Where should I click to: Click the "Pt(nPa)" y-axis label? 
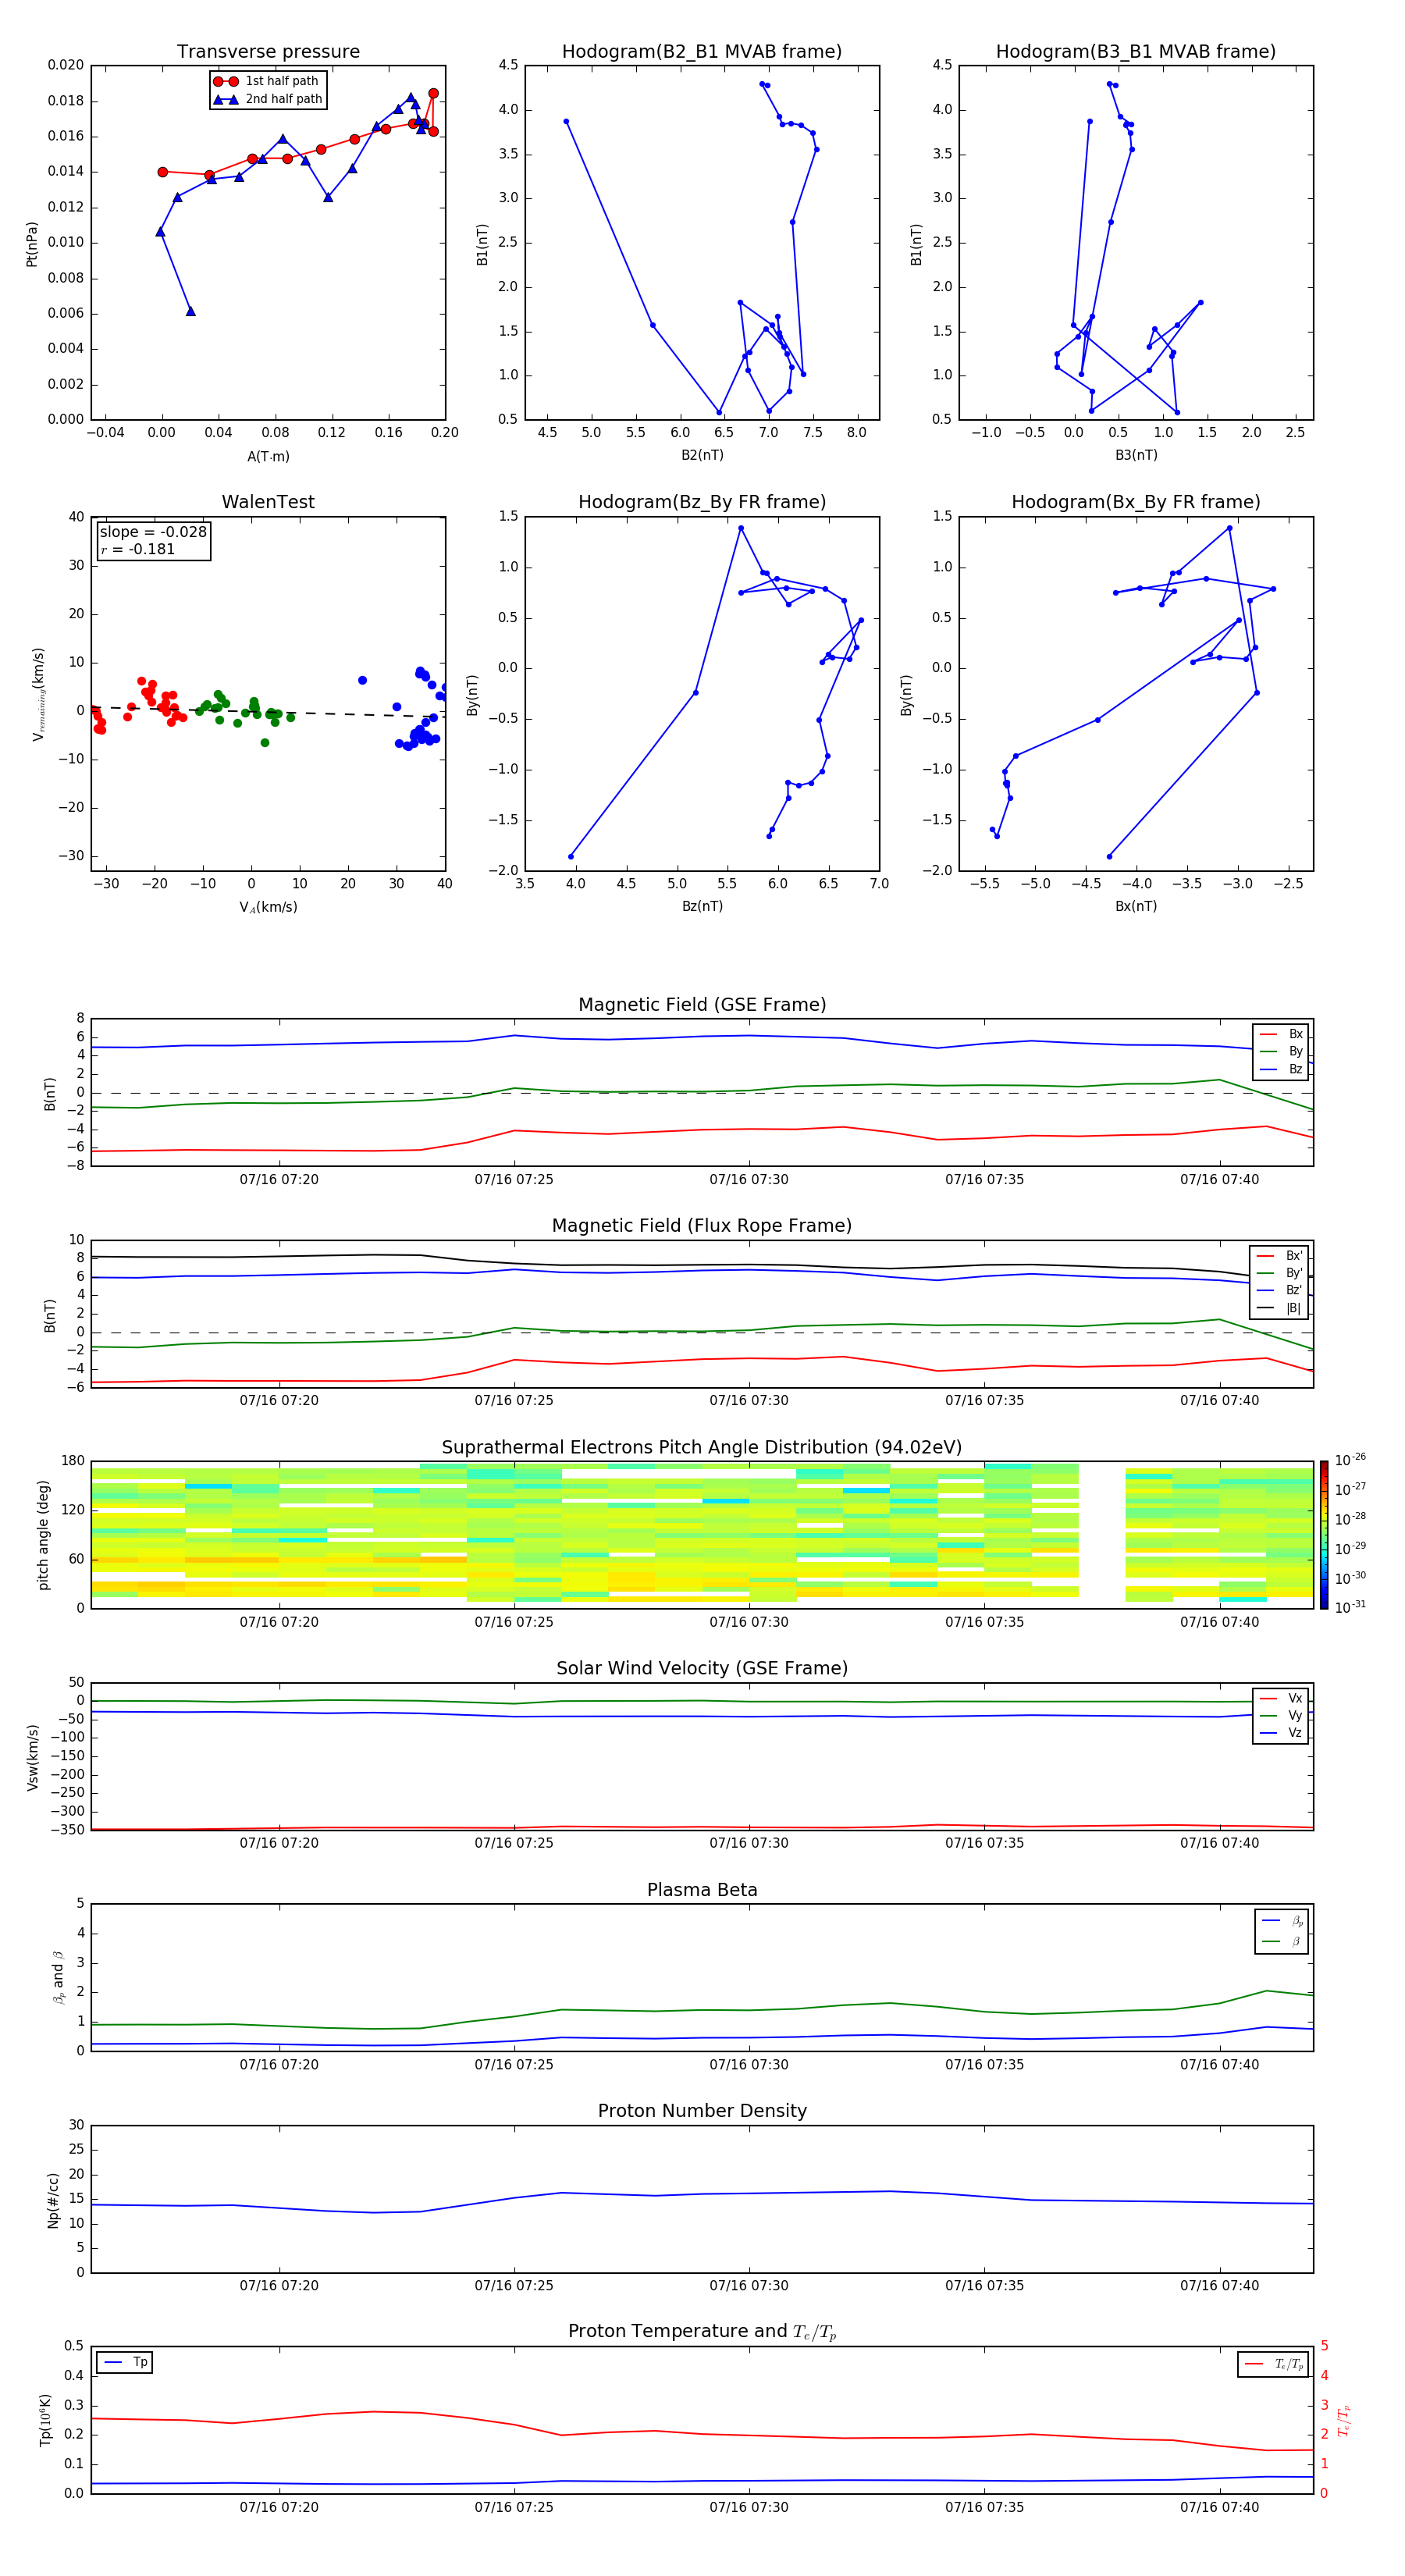(x=32, y=244)
